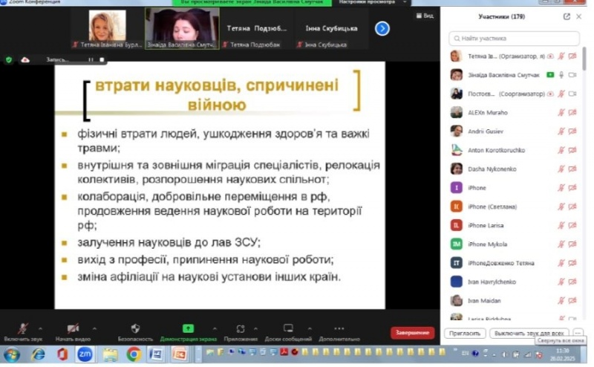
Task: Select Тетяна Іванівна video thumbnail
Action: pos(107,29)
